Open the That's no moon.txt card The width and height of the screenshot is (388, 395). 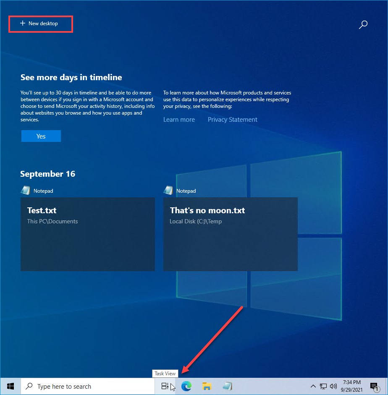(x=230, y=234)
